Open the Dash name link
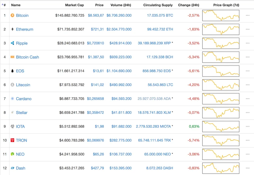254x175 pixels. click(x=21, y=168)
